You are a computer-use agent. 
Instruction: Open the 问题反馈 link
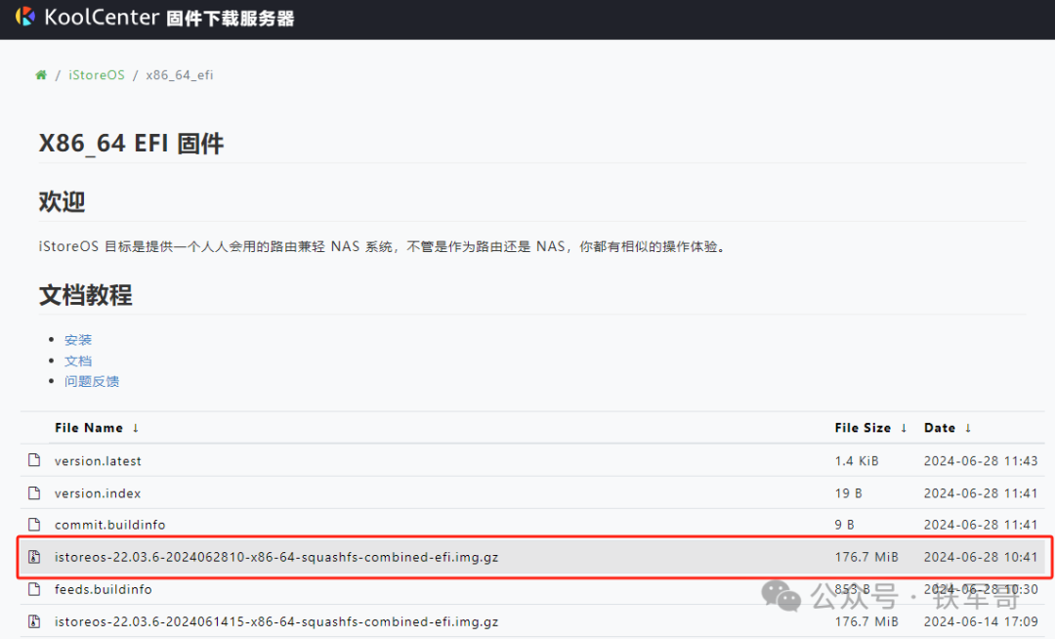[x=92, y=381]
